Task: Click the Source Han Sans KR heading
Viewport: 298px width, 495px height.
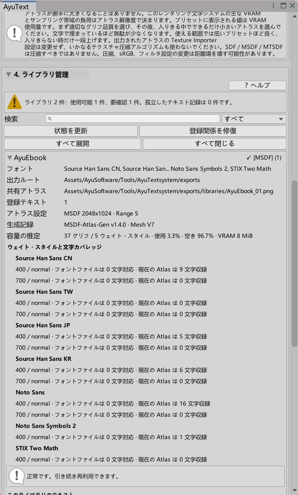Action: 43,359
